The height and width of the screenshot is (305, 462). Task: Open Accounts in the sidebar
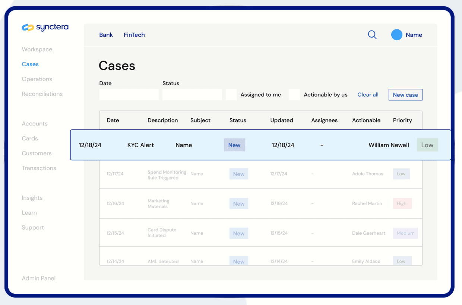coord(35,124)
